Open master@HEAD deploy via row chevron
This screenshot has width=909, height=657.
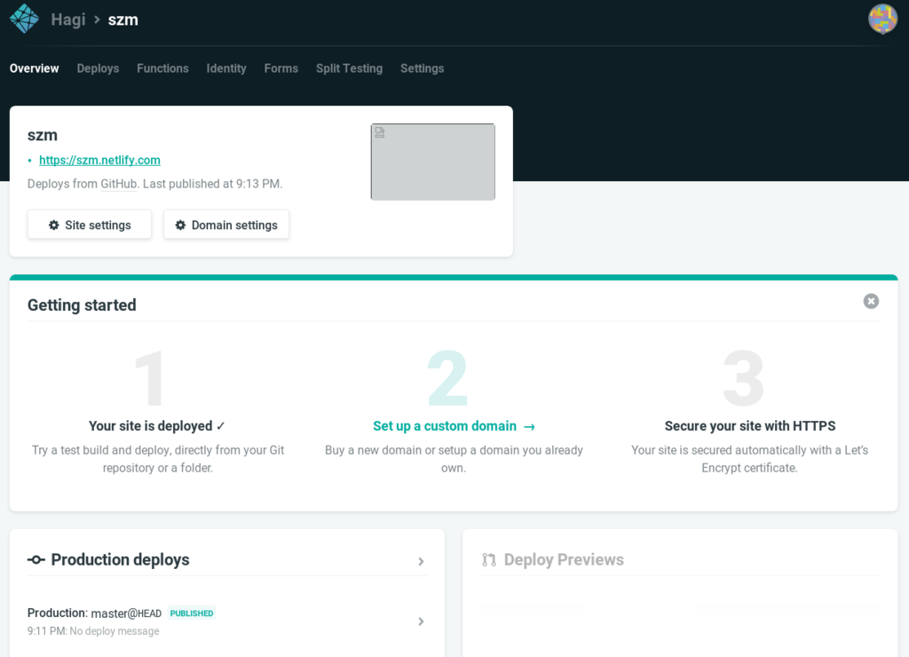(x=422, y=621)
